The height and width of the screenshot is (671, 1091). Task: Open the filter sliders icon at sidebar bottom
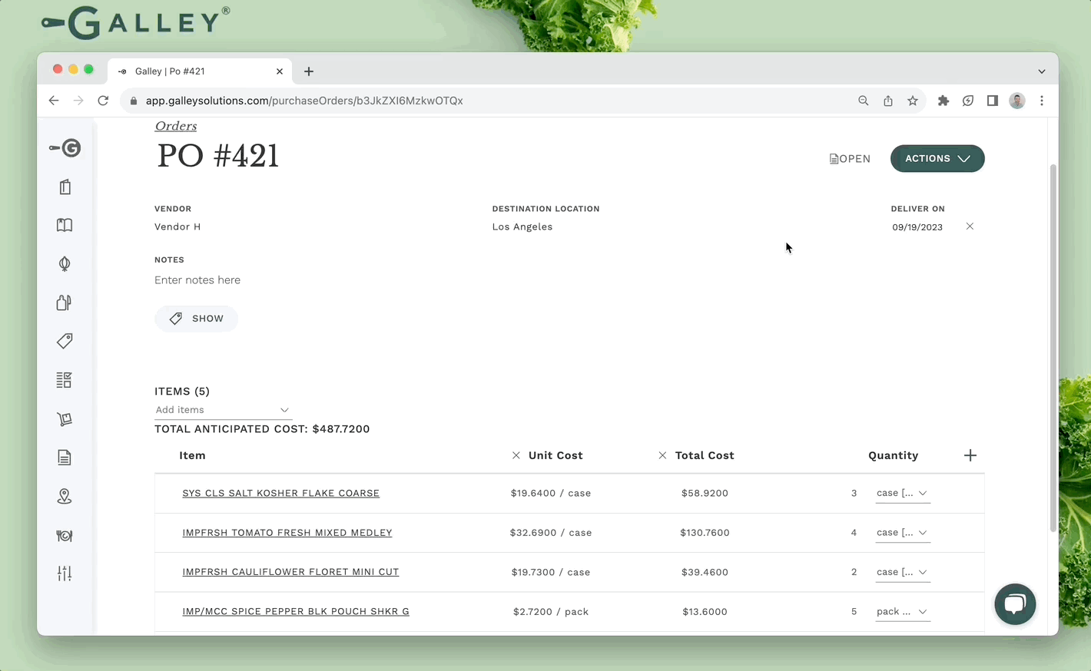(x=65, y=573)
